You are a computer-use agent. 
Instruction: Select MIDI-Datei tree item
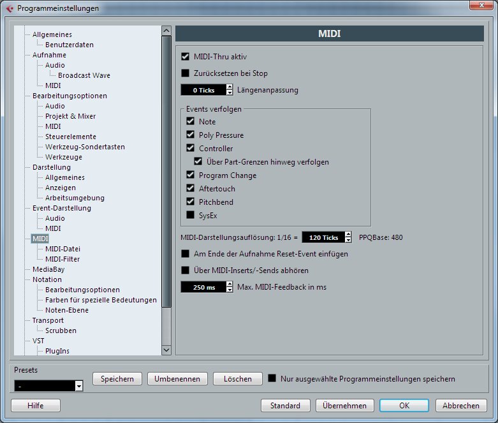[x=62, y=249]
